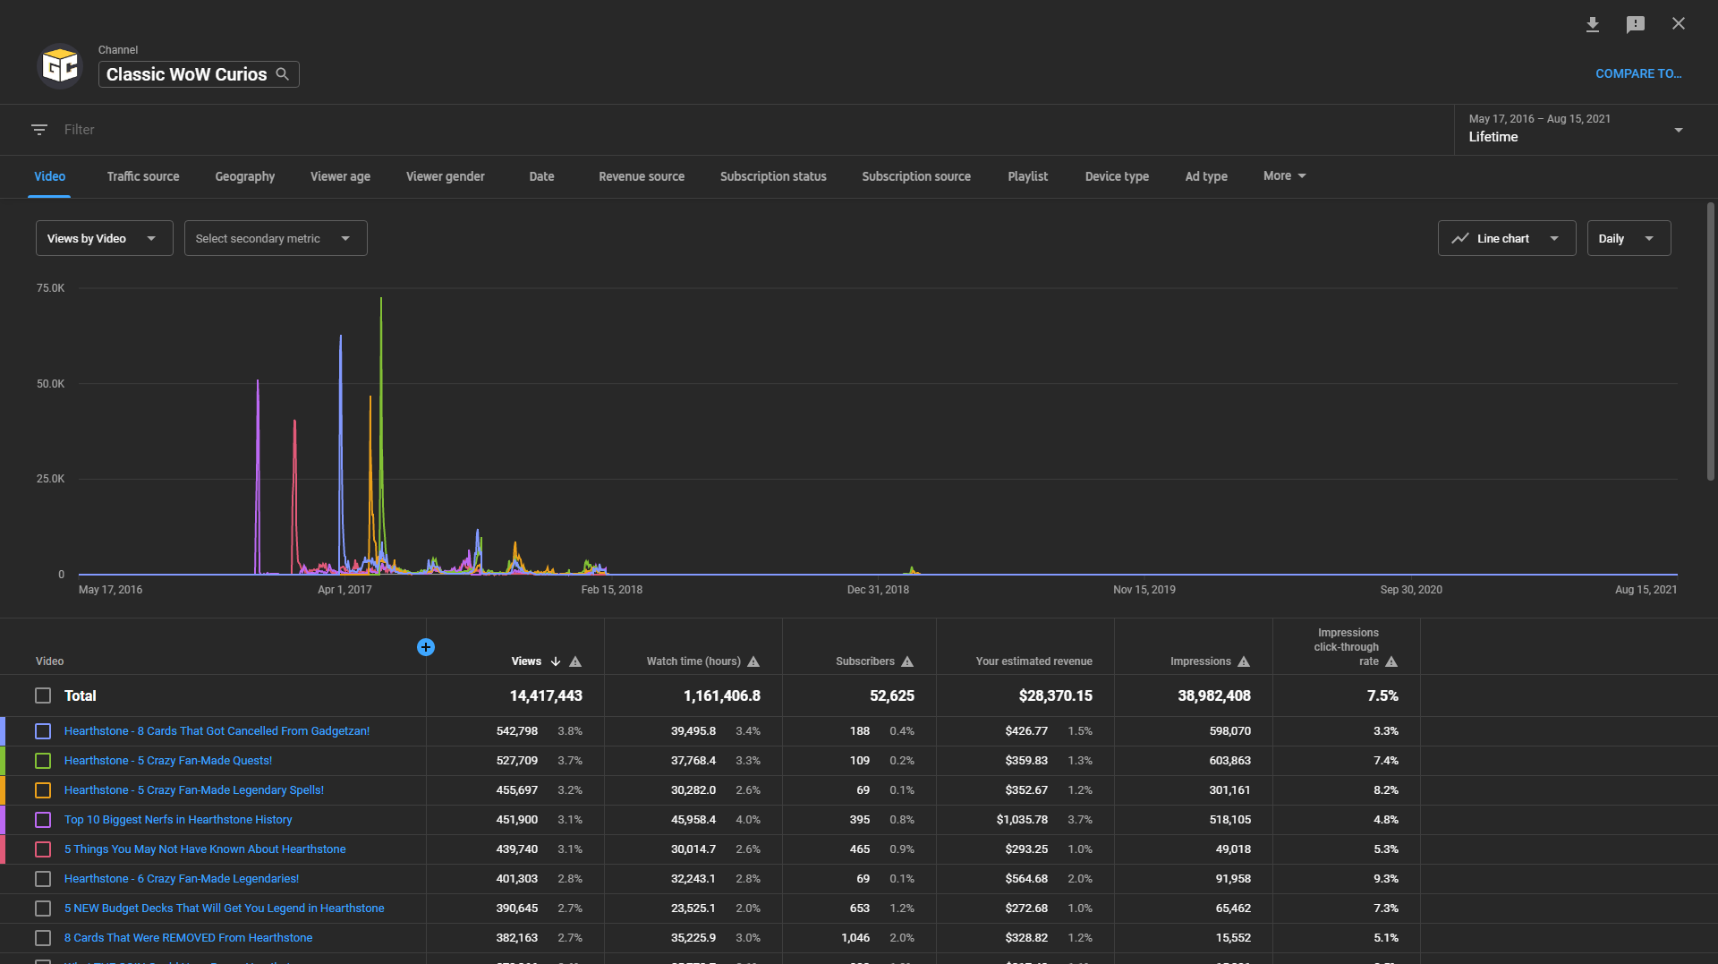
Task: Open video 8 Cards That Were REMOVED
Action: (x=189, y=938)
